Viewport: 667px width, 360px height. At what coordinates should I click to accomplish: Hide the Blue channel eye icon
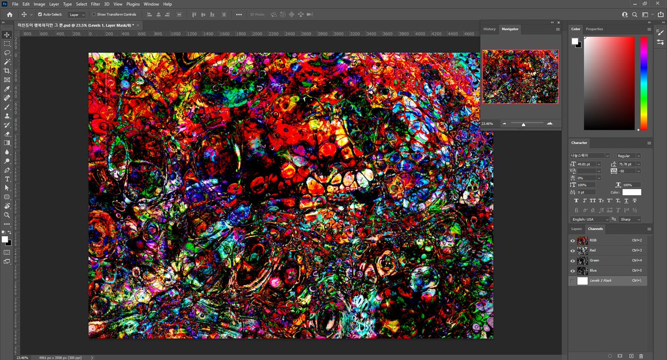pos(573,271)
